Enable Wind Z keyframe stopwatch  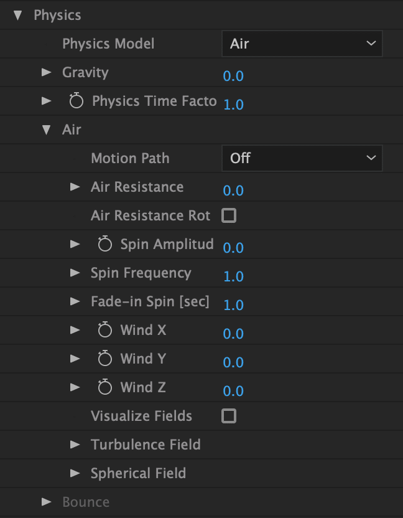pos(105,387)
